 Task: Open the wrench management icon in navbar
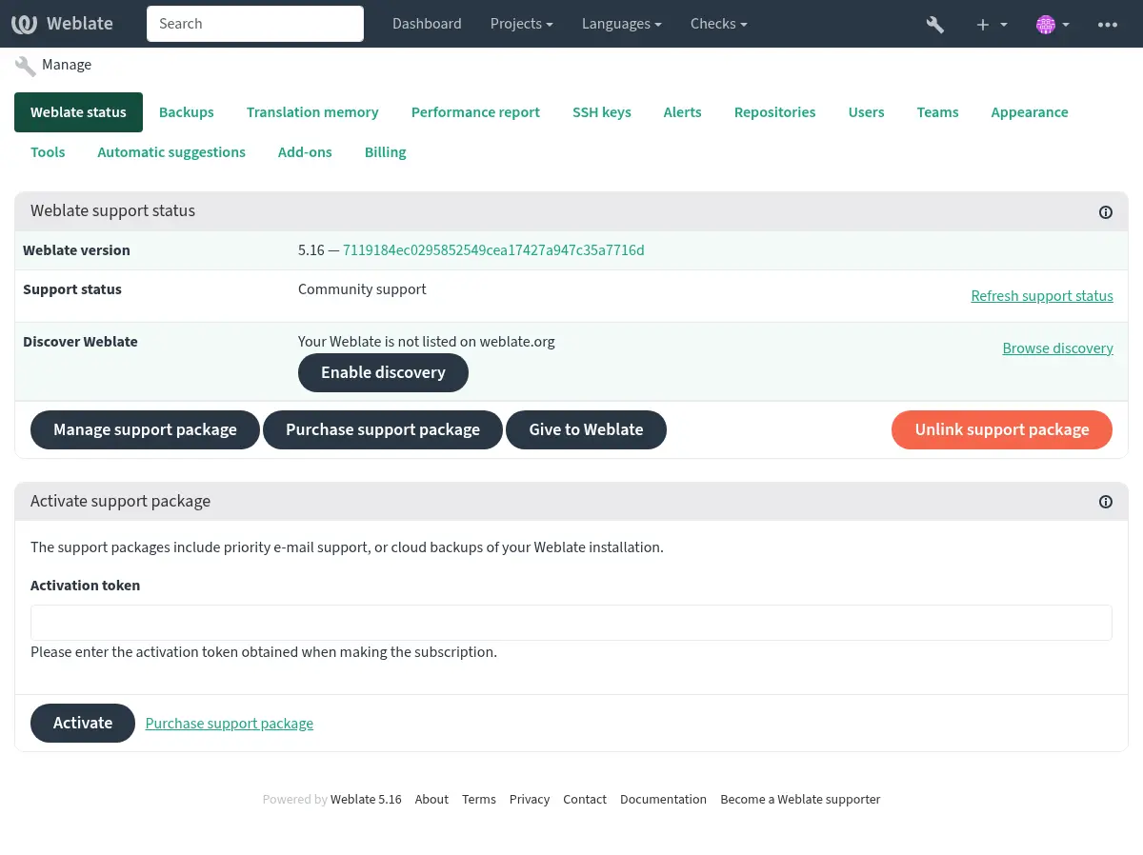934,24
